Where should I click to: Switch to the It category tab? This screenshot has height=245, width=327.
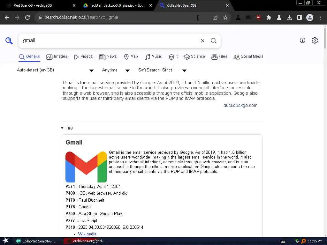pyautogui.click(x=173, y=57)
